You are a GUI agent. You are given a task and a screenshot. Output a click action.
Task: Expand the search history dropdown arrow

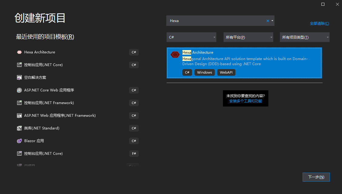272,21
